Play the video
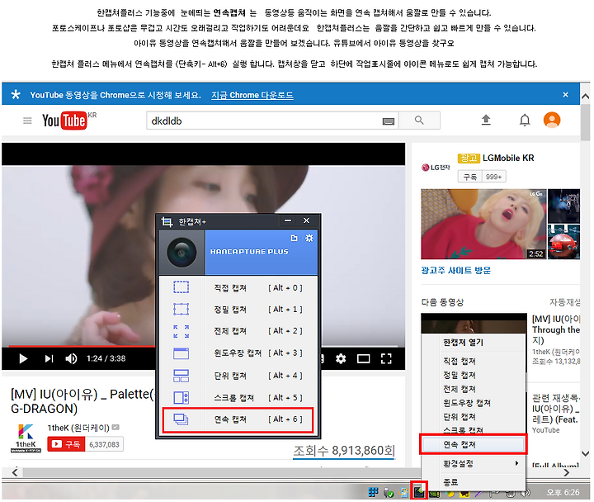The image size is (594, 502). (x=23, y=358)
